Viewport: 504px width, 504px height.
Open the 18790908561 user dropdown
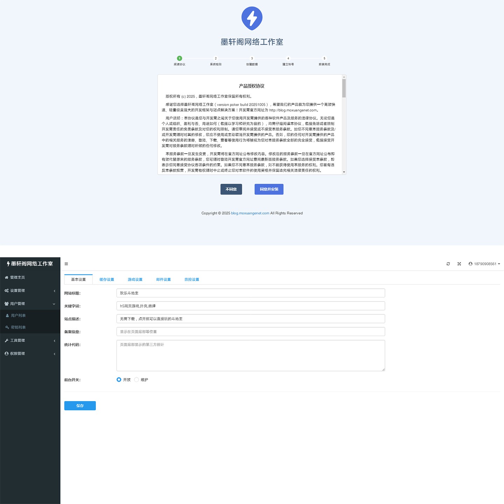tap(484, 264)
